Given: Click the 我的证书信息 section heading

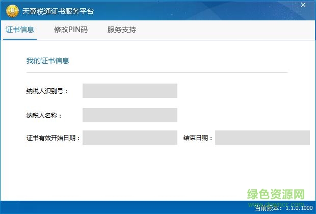Looking at the screenshot, I should pos(48,61).
